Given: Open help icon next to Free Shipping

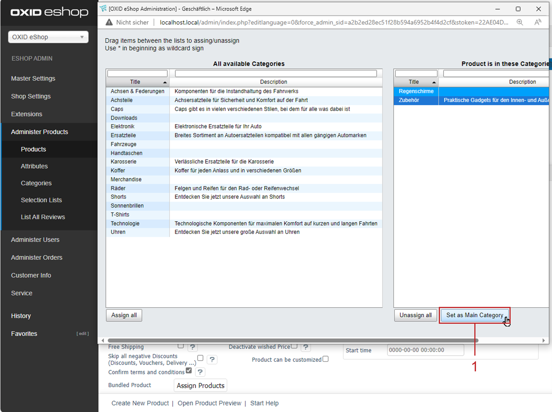Looking at the screenshot, I should tap(193, 347).
